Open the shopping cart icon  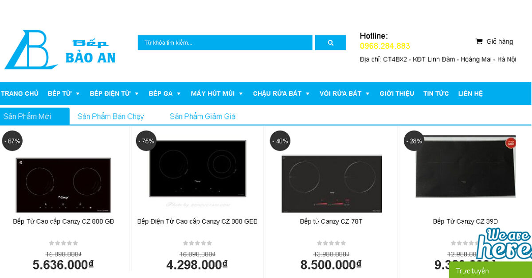point(479,42)
